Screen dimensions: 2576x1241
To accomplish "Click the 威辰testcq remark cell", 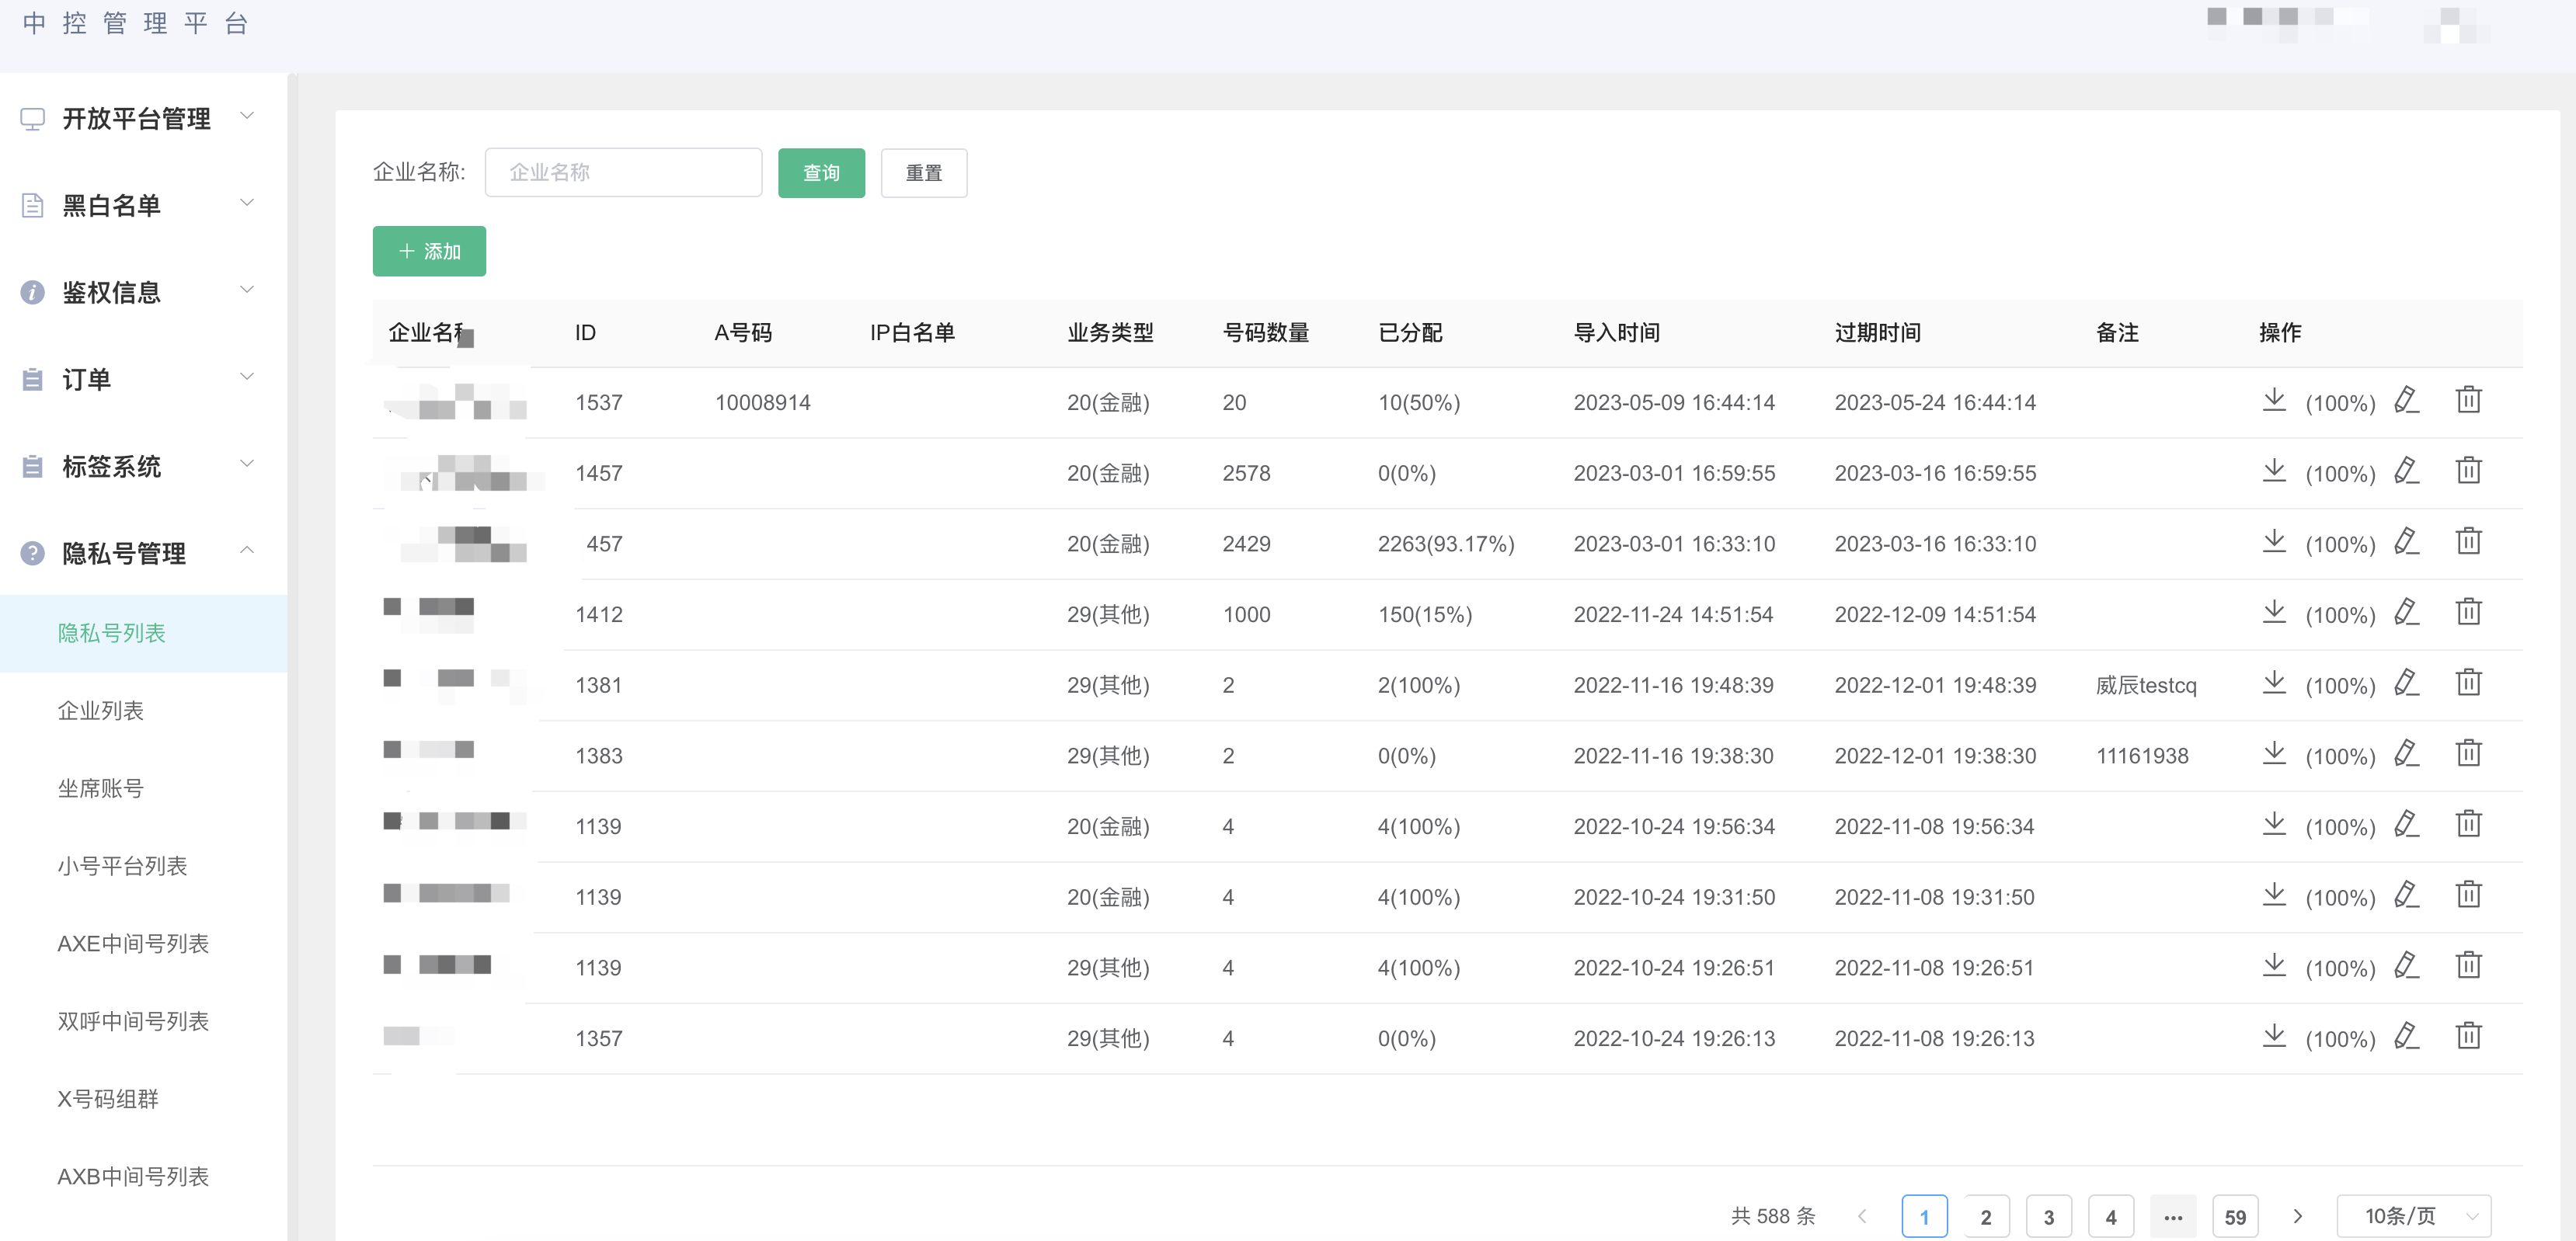I will 2146,685.
